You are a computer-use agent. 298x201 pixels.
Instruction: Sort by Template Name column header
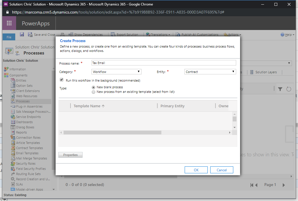pyautogui.click(x=89, y=106)
